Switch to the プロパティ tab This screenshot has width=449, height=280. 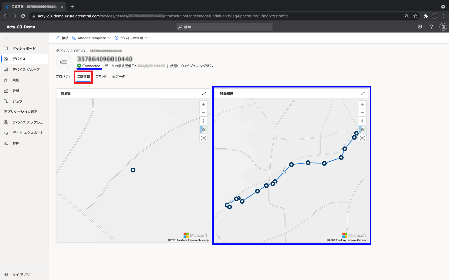point(63,76)
